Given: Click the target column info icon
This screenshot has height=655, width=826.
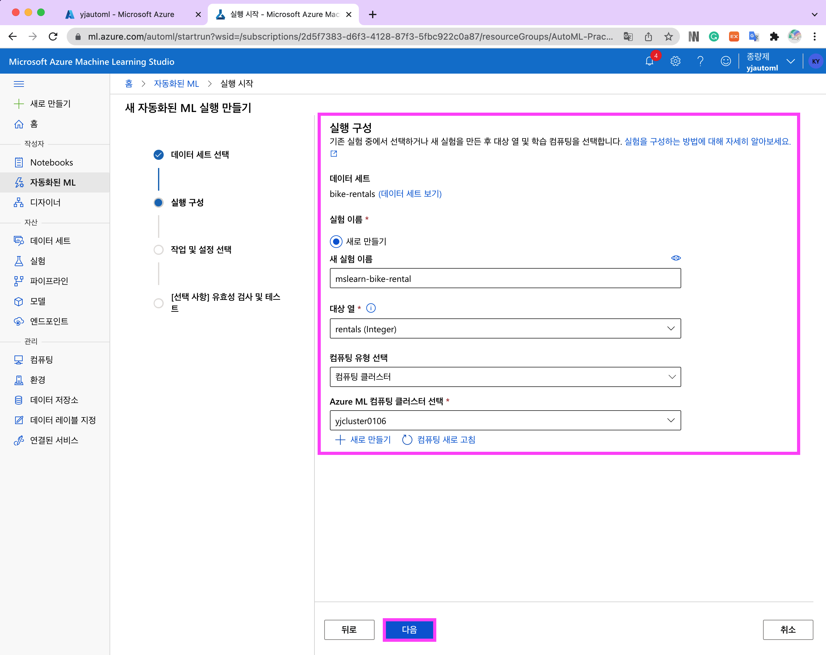Looking at the screenshot, I should click(371, 308).
